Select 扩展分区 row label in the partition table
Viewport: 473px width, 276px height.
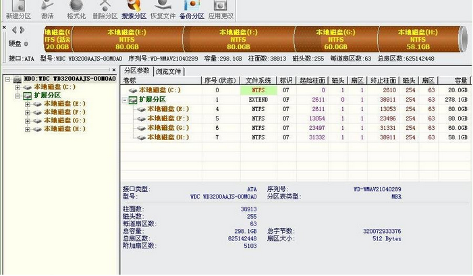[152, 100]
